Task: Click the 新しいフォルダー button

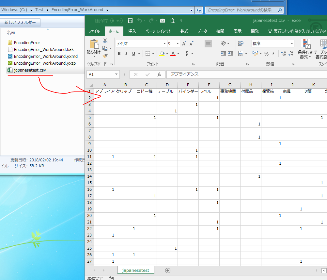Action: (x=20, y=23)
